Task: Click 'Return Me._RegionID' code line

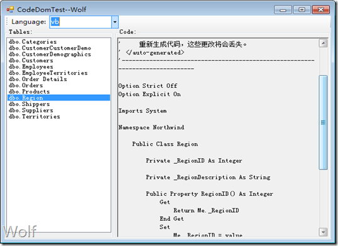Action: [x=206, y=210]
